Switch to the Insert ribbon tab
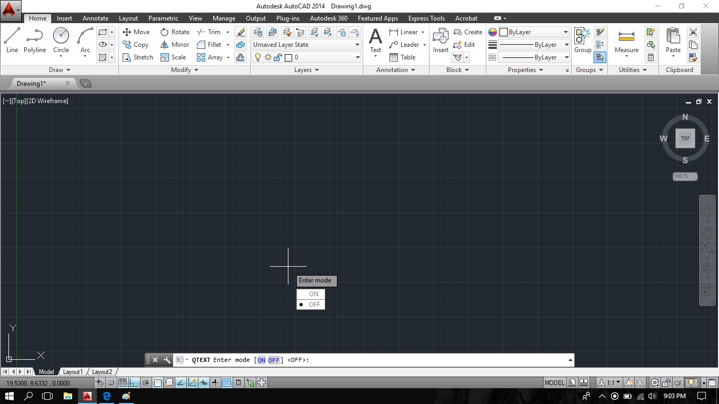Viewport: 719px width, 404px height. [64, 18]
